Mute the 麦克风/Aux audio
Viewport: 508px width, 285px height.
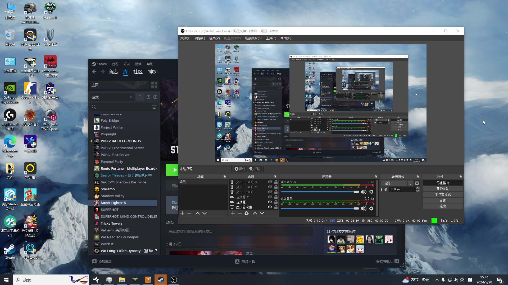pyautogui.click(x=364, y=192)
